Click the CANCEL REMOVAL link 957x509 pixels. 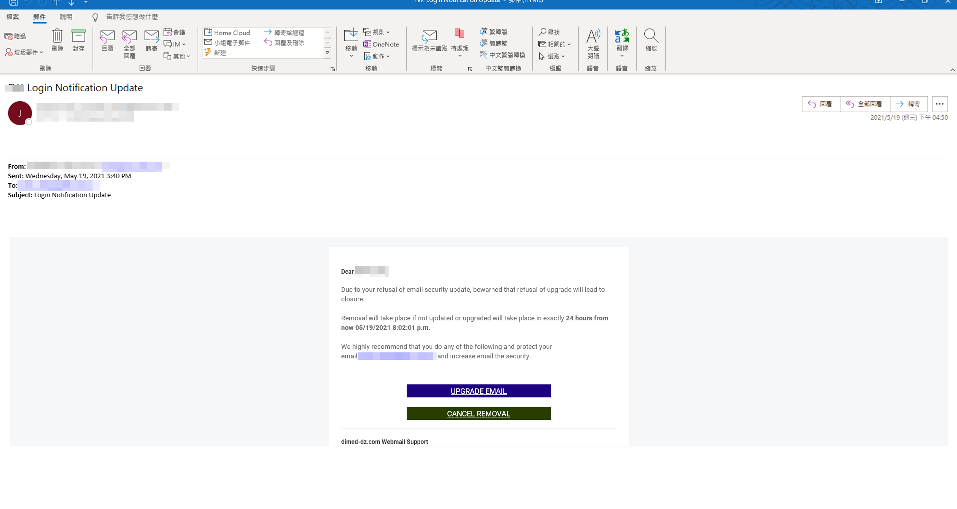click(478, 414)
